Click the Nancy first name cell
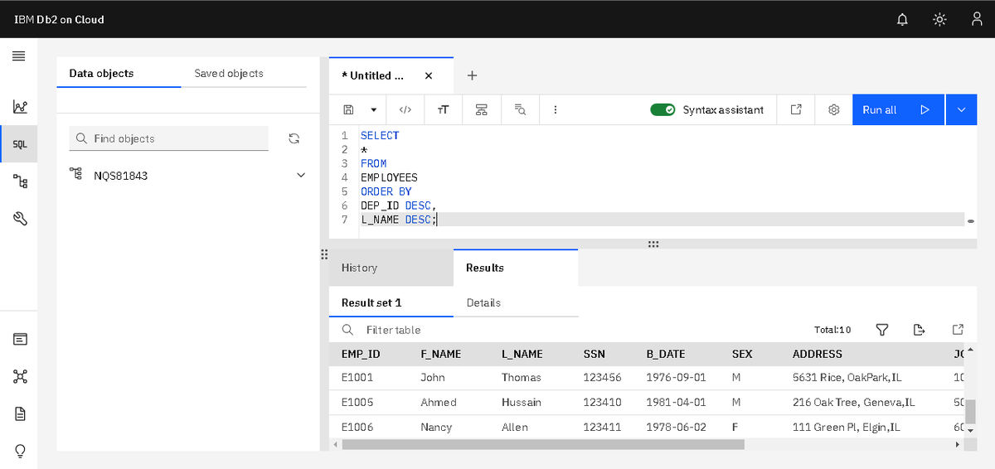This screenshot has width=995, height=469. click(x=437, y=427)
